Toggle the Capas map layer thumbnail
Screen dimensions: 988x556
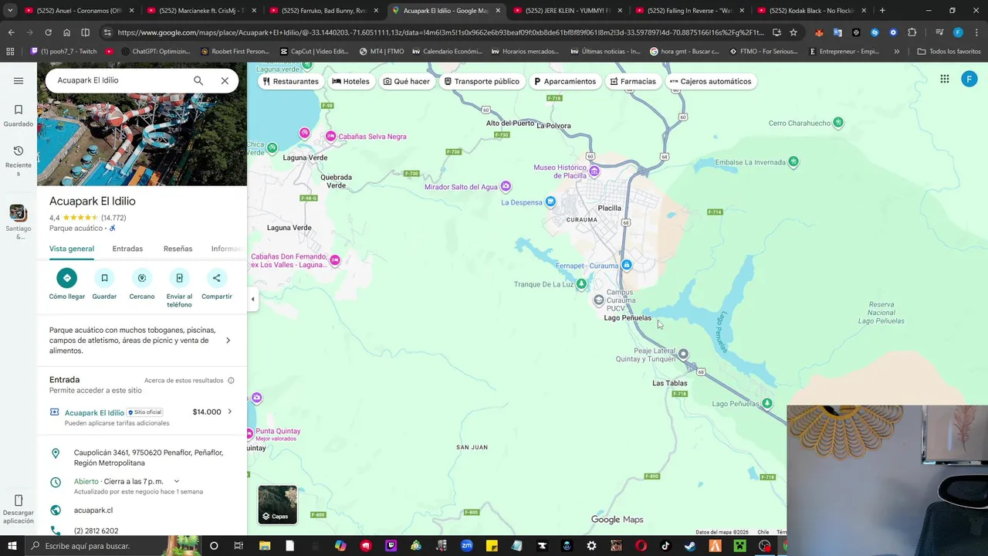coord(277,504)
